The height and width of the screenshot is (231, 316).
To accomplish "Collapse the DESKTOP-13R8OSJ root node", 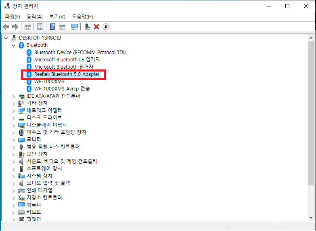I will point(6,38).
